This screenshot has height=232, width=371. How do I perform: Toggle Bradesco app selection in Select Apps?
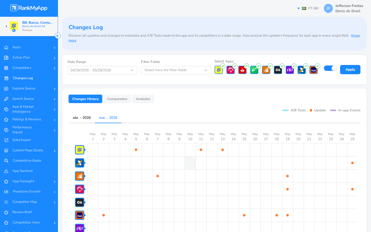231,70
